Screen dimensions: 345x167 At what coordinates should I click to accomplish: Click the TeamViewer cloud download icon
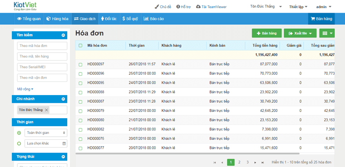[198, 7]
